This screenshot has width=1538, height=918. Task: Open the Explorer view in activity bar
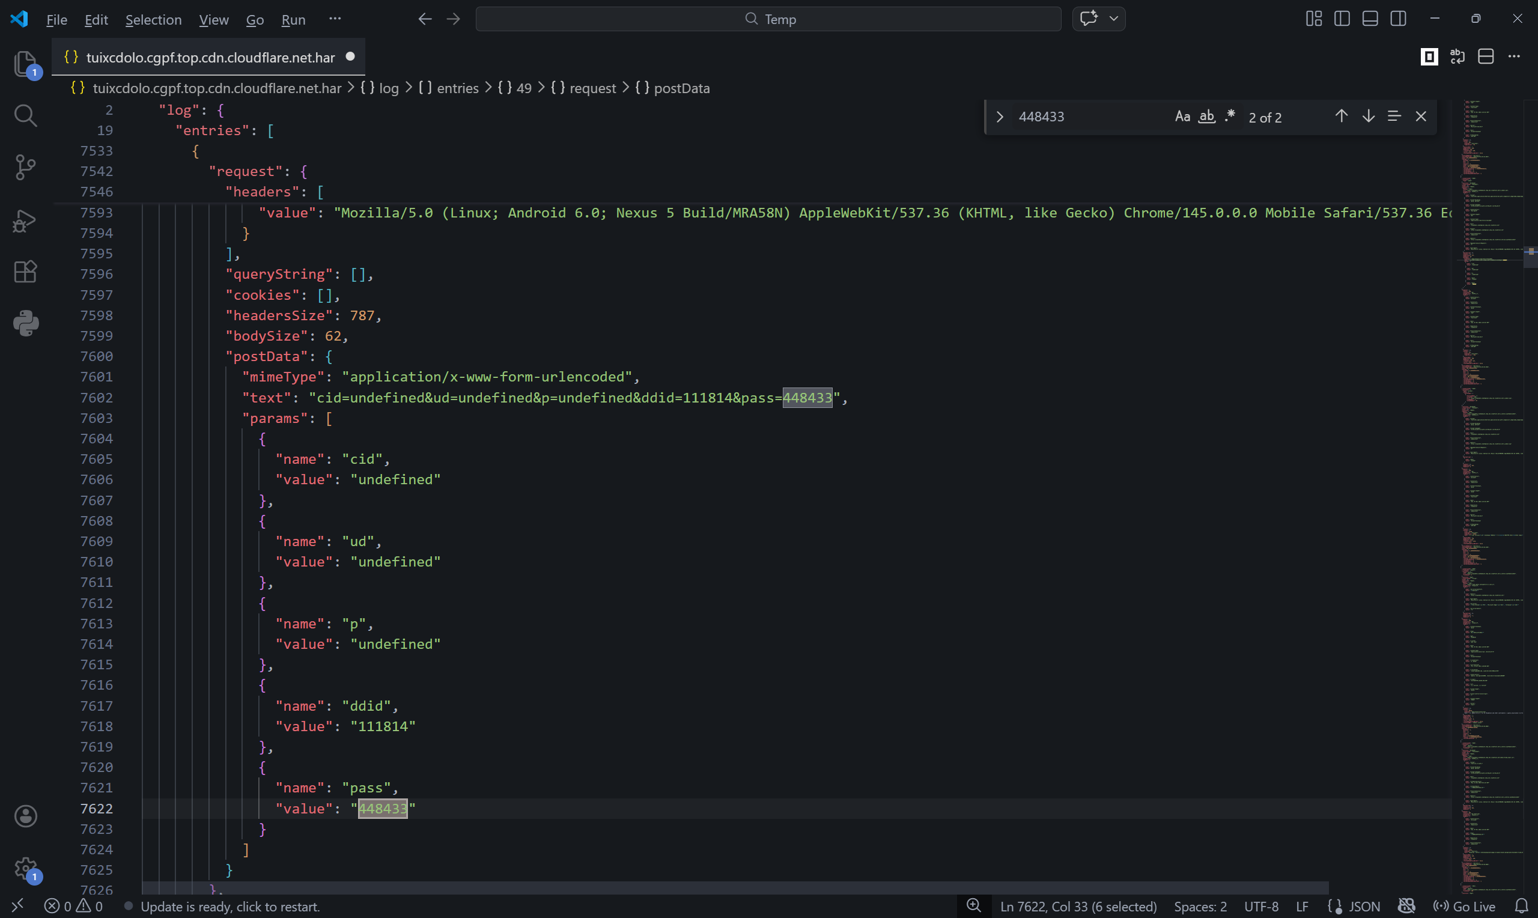point(25,64)
